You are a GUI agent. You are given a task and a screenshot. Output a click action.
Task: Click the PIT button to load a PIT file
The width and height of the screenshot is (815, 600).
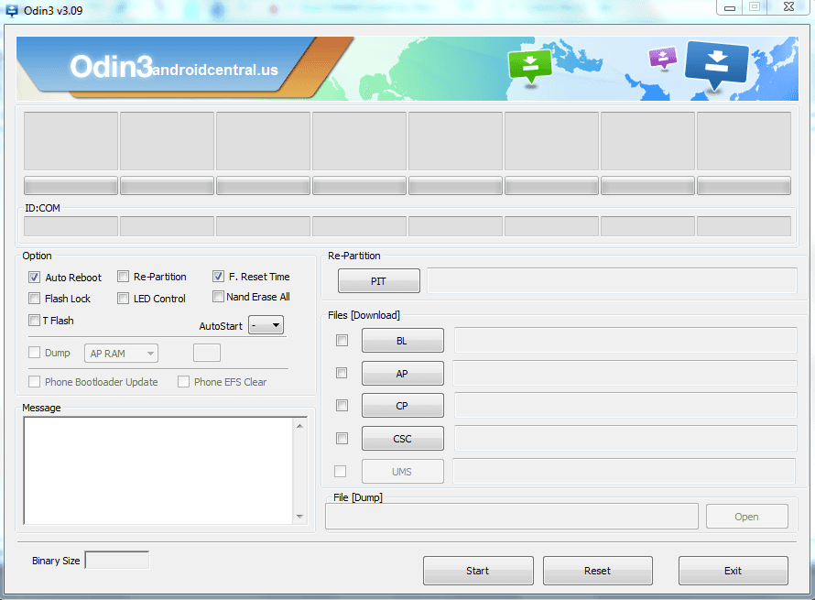pyautogui.click(x=378, y=280)
